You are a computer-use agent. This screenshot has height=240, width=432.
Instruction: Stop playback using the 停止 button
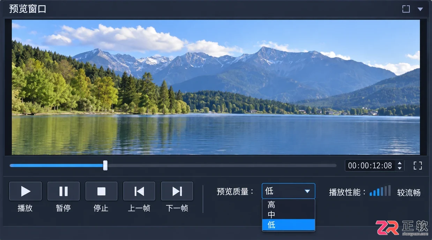pyautogui.click(x=101, y=191)
